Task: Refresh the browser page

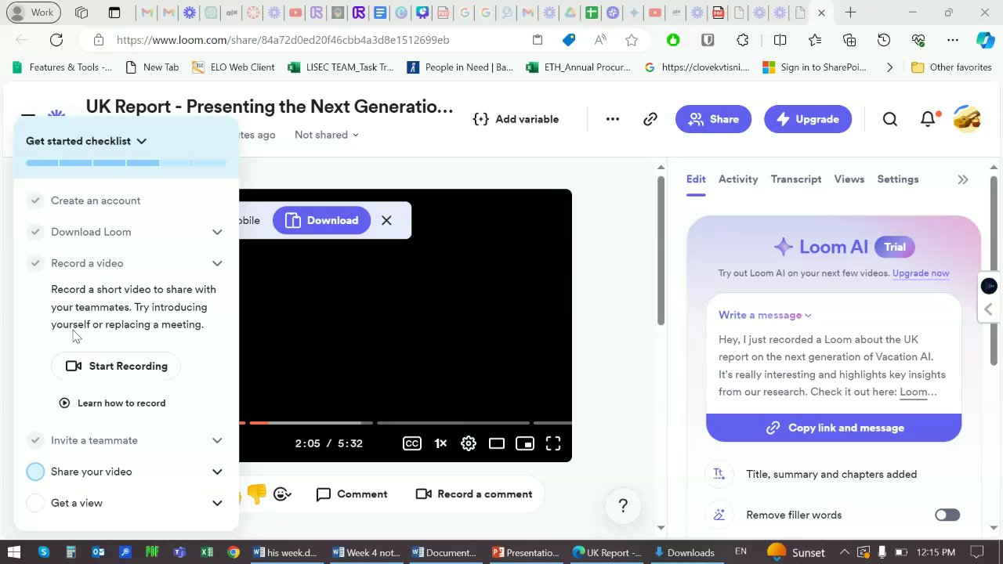Action: (x=56, y=40)
